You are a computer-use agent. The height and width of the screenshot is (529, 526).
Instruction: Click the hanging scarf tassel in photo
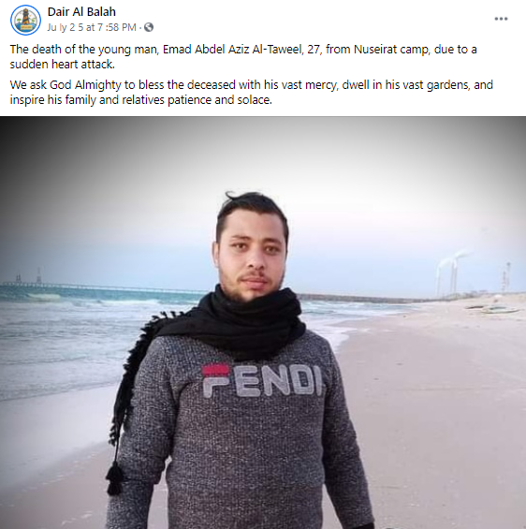pos(114,478)
